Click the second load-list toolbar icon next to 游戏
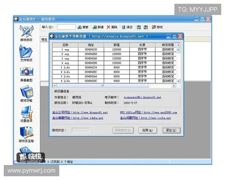The width and height of the screenshot is (225, 180). 145,27
